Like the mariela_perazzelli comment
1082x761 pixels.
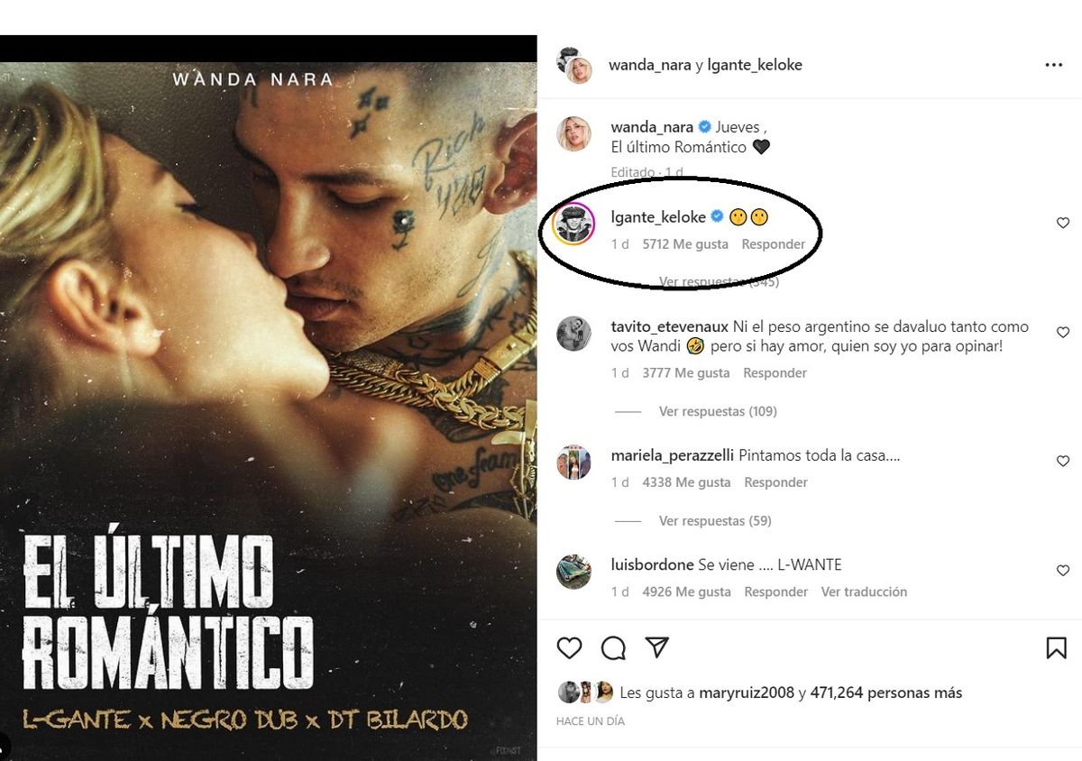click(1063, 461)
